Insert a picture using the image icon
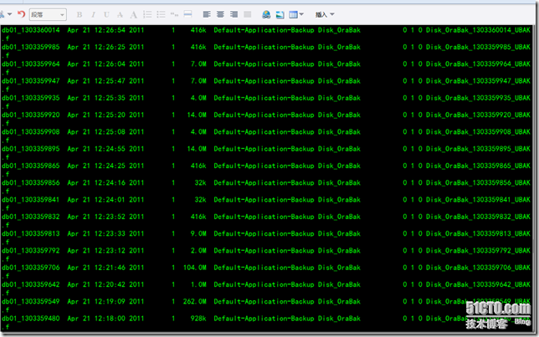 pyautogui.click(x=280, y=14)
